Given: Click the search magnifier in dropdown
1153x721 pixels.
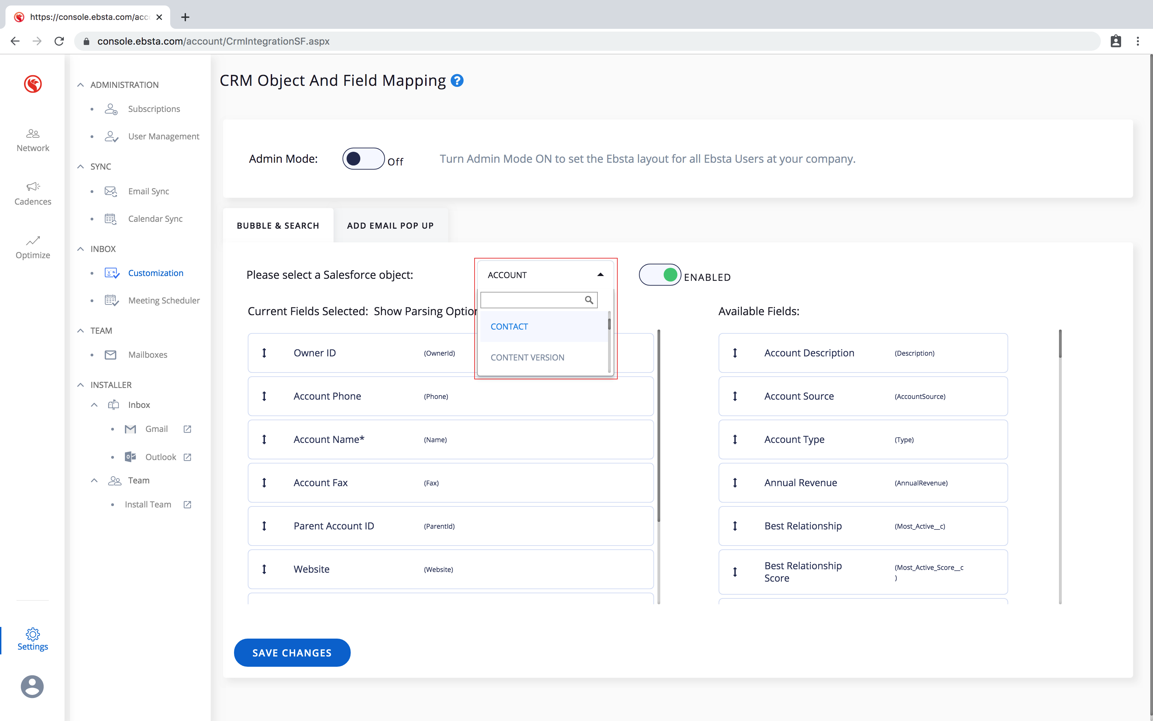Looking at the screenshot, I should coord(589,300).
